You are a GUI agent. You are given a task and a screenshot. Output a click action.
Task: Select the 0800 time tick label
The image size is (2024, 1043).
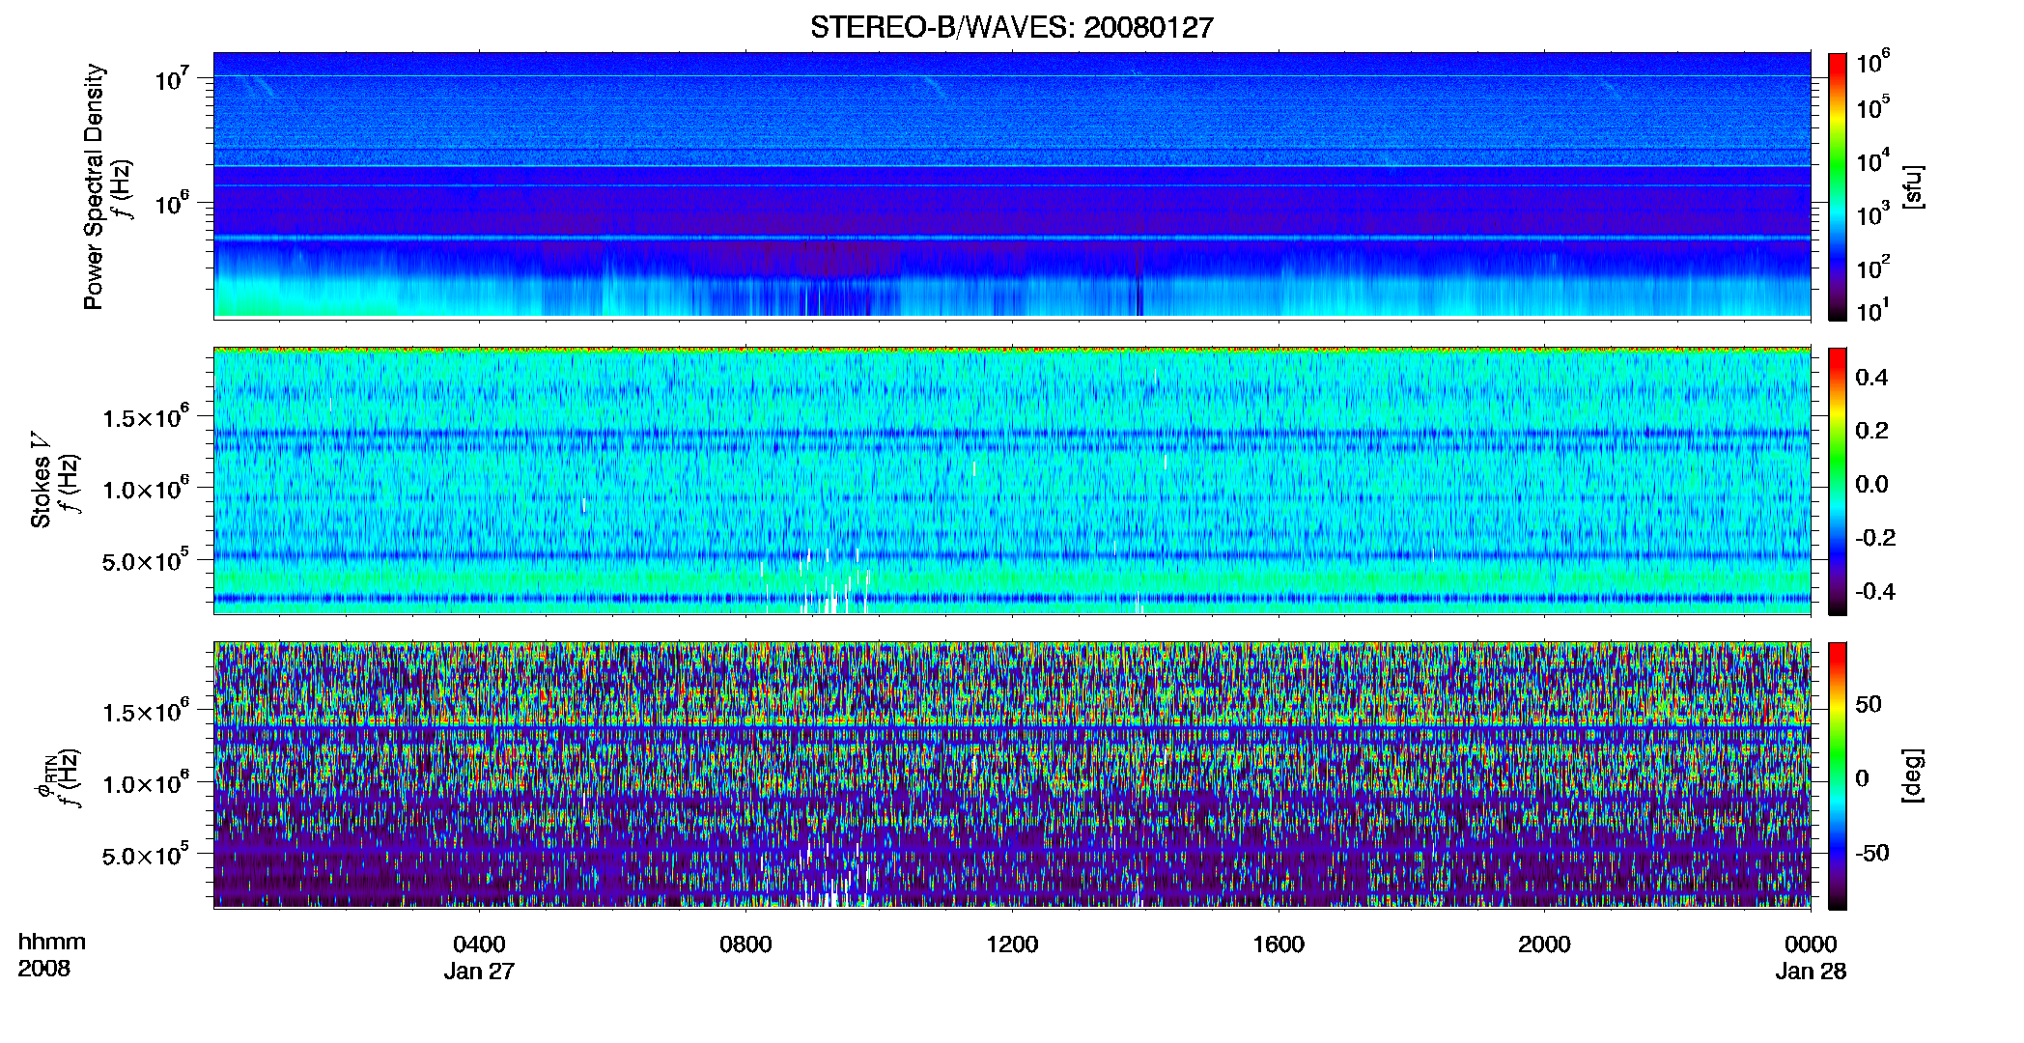pyautogui.click(x=745, y=944)
